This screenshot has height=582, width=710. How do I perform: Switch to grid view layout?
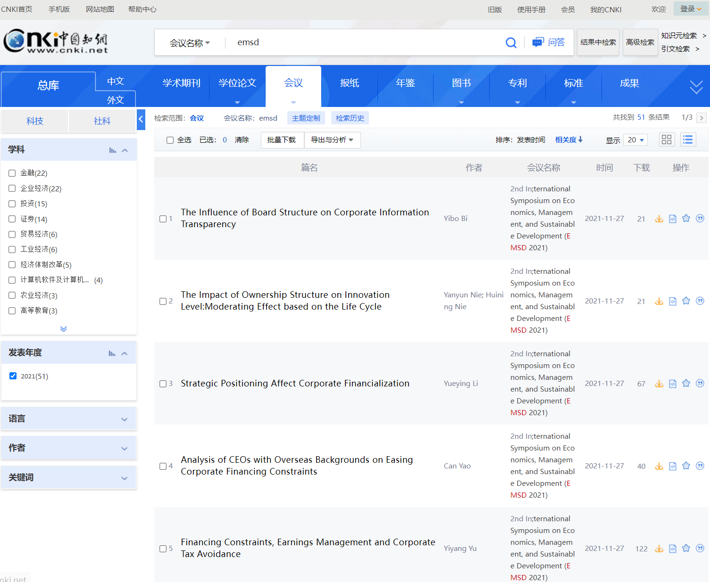point(667,139)
